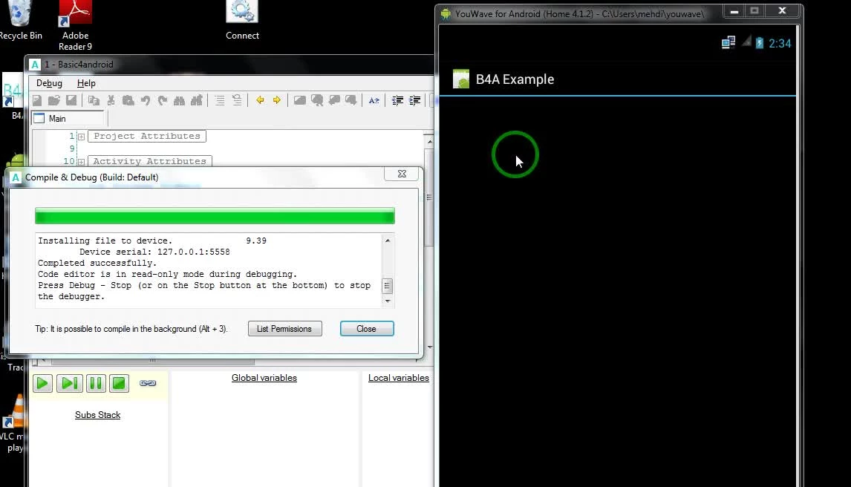This screenshot has height=487, width=851.
Task: Select the Main module tab
Action: 68,118
